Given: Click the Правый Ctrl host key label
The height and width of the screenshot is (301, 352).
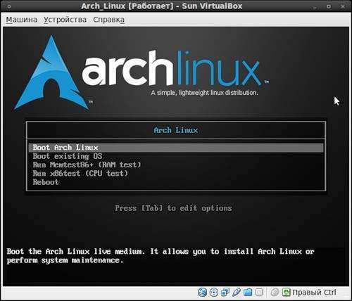Looking at the screenshot, I should tap(315, 293).
